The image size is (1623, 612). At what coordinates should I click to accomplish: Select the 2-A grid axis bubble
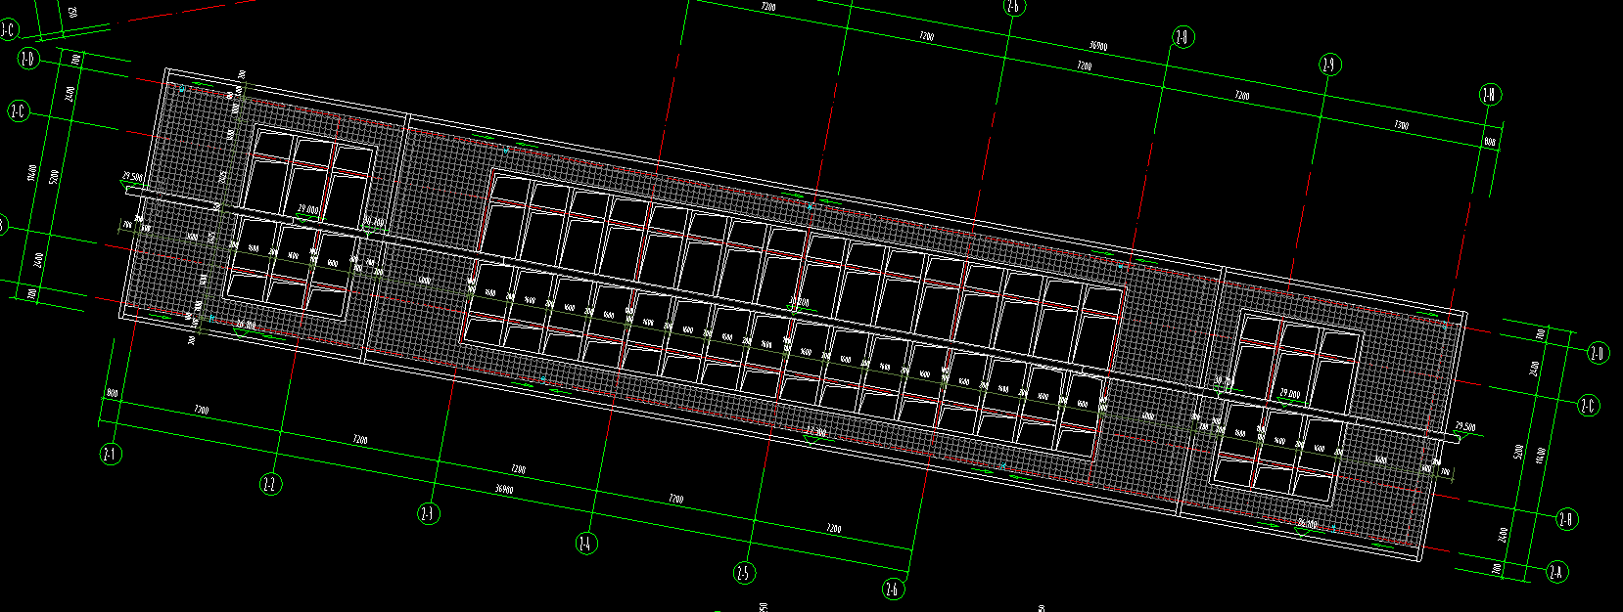tap(1556, 572)
